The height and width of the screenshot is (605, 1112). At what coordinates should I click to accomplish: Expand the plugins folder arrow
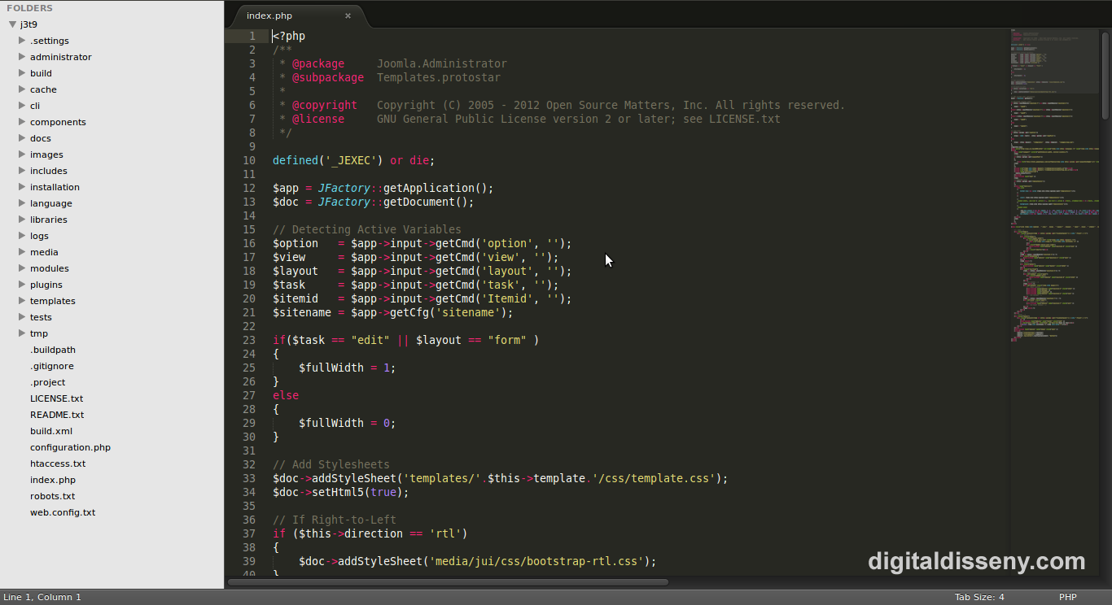(x=22, y=285)
